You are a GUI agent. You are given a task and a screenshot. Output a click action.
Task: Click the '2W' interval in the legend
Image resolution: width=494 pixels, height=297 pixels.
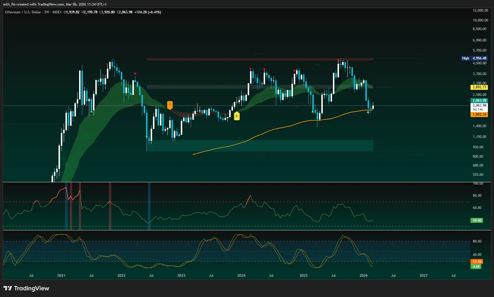(x=47, y=12)
